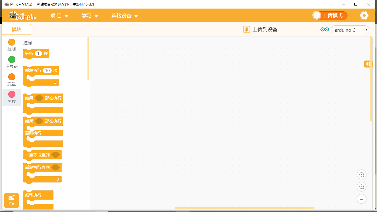Screen dimensions: 377x212
Task: Select the 一直等待直到 block
Action: coord(43,155)
